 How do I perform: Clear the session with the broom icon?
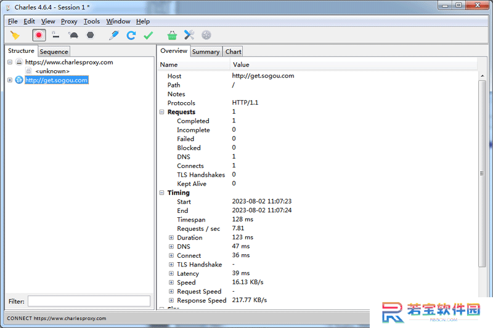tap(14, 35)
